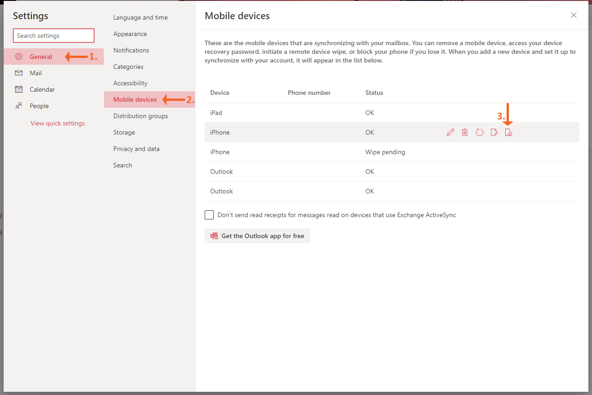Click the wipe device icon under the arrow
Viewport: 592px width, 395px height.
click(x=509, y=132)
